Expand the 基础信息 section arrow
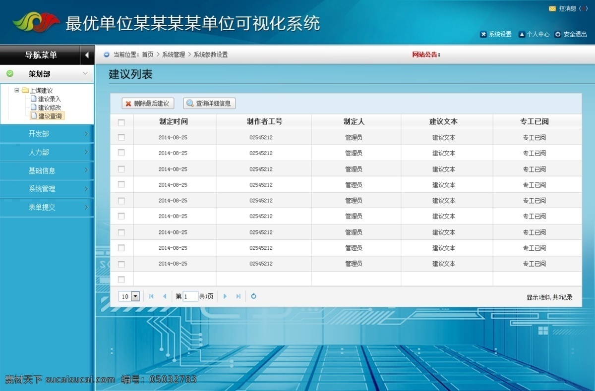Screen dimensions: 595x391 (86, 170)
